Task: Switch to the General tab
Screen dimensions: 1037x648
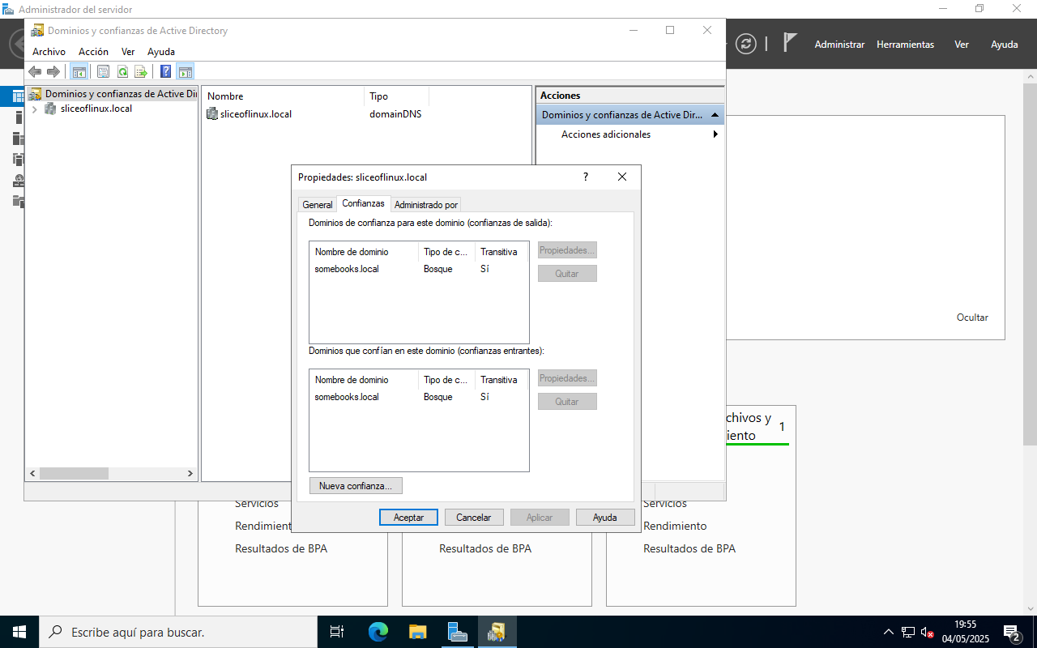Action: (x=318, y=205)
